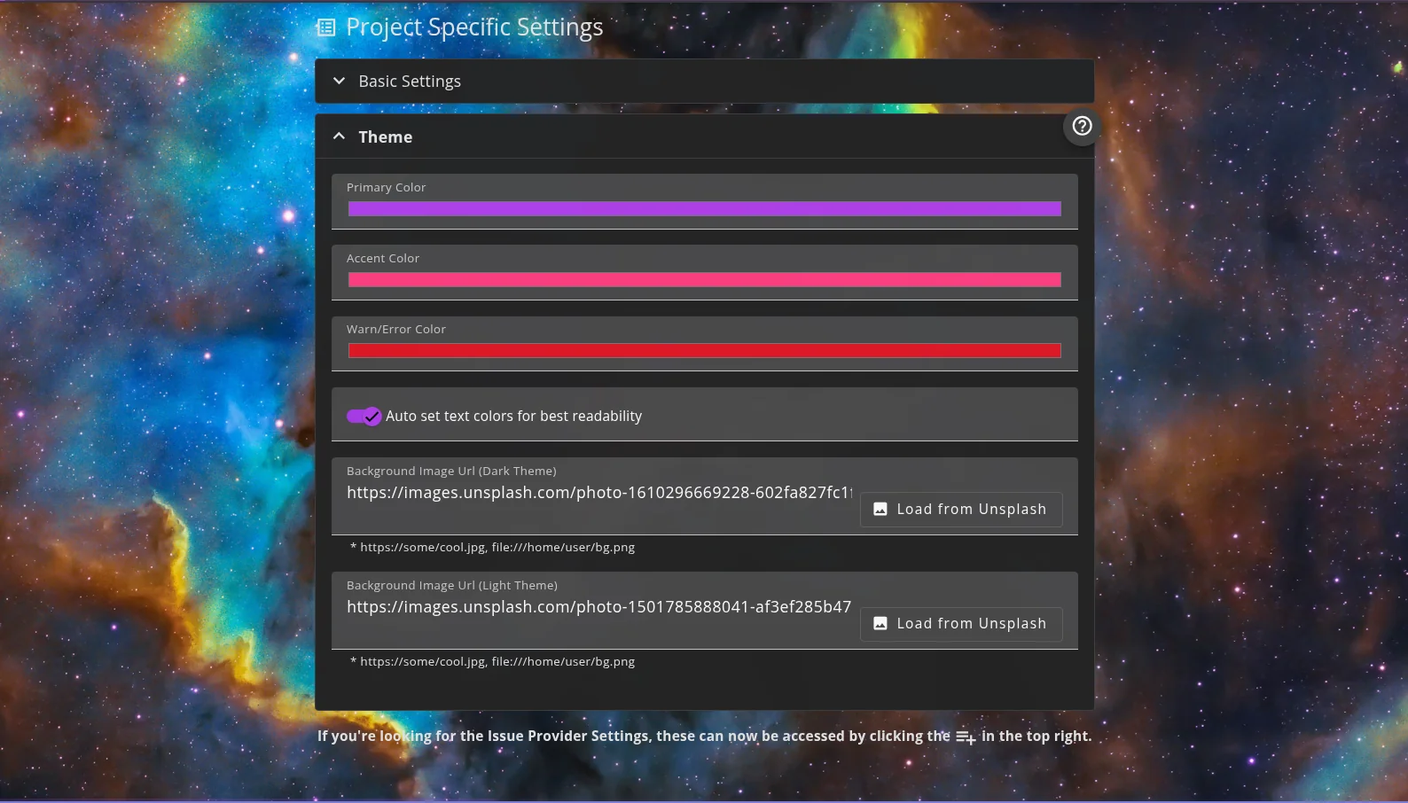The height and width of the screenshot is (803, 1408).
Task: Click the add-list icon in footer note
Action: (966, 737)
